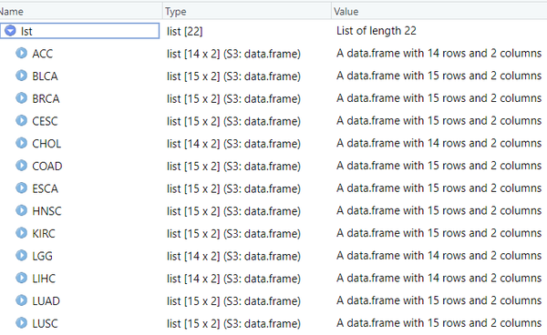Click the HNSC expand arrow
This screenshot has width=547, height=335.
coord(21,210)
